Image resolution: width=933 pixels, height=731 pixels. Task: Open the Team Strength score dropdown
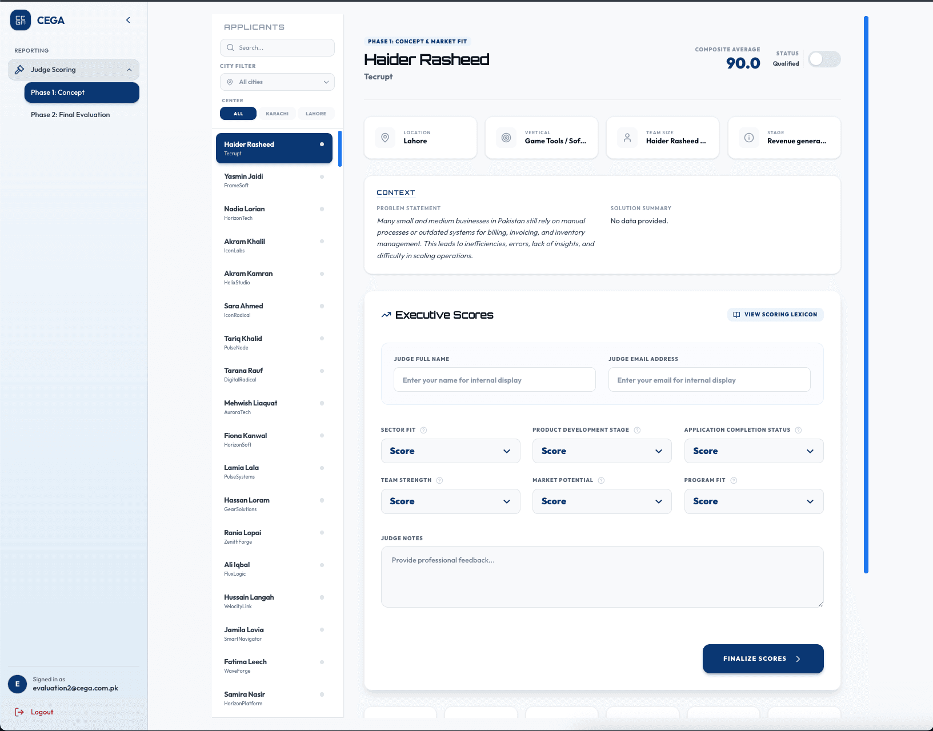[450, 501]
